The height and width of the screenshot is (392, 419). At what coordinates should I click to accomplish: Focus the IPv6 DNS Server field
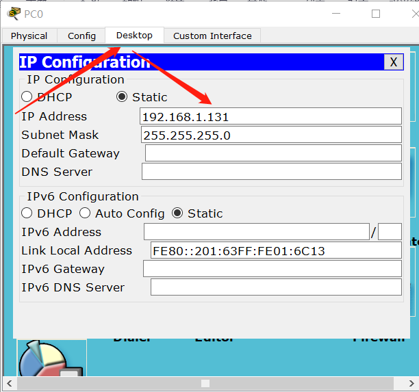(x=276, y=287)
